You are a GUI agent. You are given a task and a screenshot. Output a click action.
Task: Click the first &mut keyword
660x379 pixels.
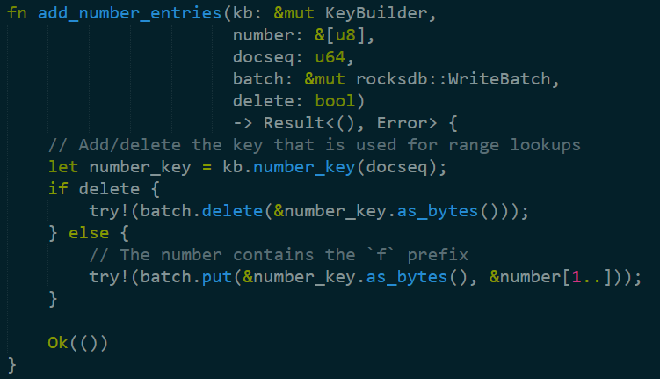(294, 13)
